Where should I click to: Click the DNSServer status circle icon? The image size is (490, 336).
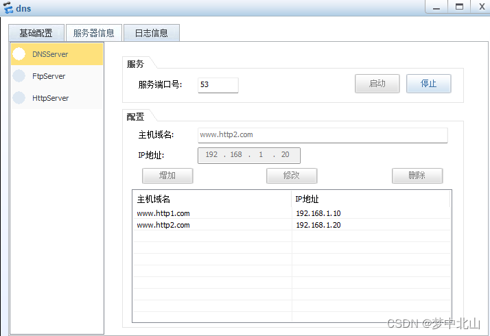tap(19, 53)
